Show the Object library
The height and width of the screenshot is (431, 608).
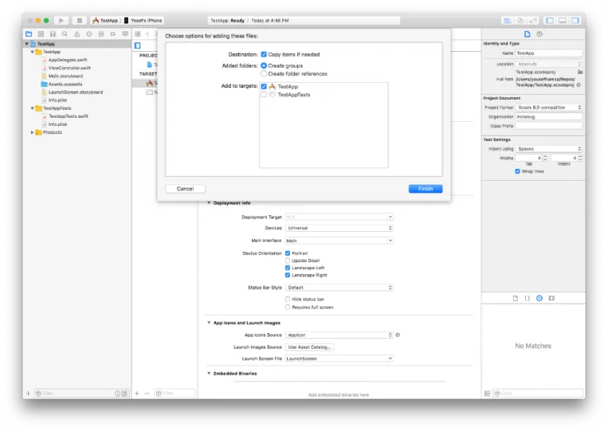[539, 298]
